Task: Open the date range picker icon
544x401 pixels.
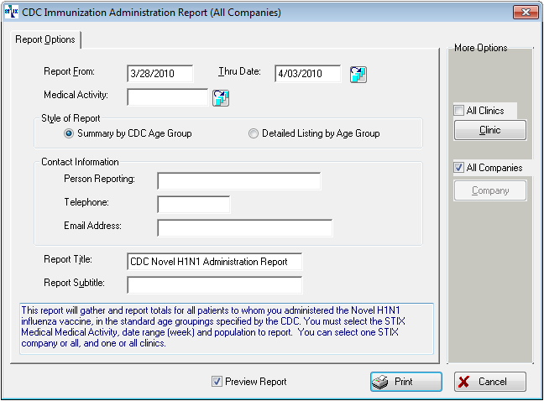Action: [358, 75]
